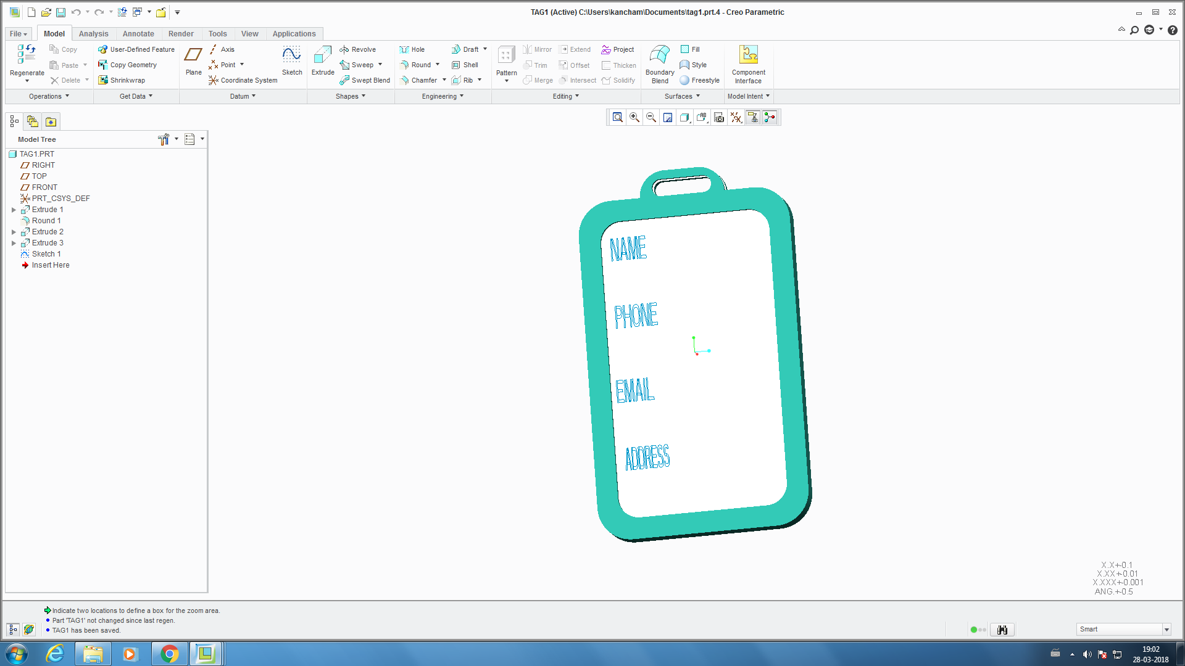Click the Zoom Out icon
1185x666 pixels.
pyautogui.click(x=651, y=117)
